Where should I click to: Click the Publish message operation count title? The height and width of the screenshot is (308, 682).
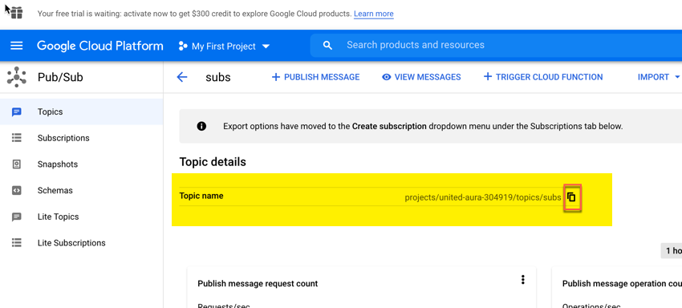(622, 284)
